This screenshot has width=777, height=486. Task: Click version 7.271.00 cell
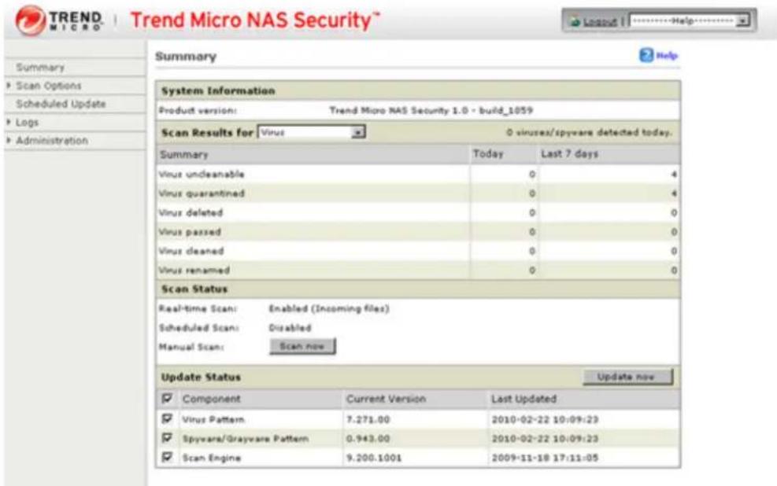pyautogui.click(x=368, y=420)
